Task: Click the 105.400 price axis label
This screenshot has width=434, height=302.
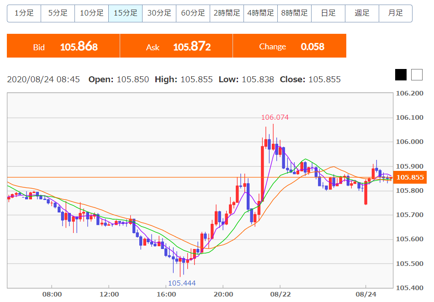Action: (x=410, y=288)
